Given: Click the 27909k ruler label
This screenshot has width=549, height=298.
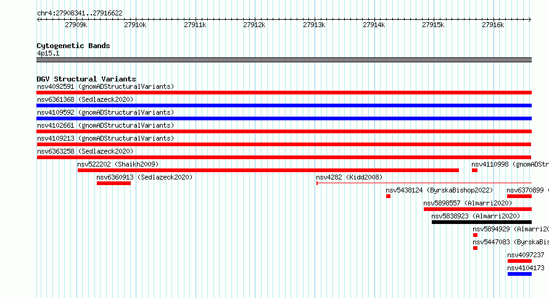Looking at the screenshot, I should click(76, 25).
